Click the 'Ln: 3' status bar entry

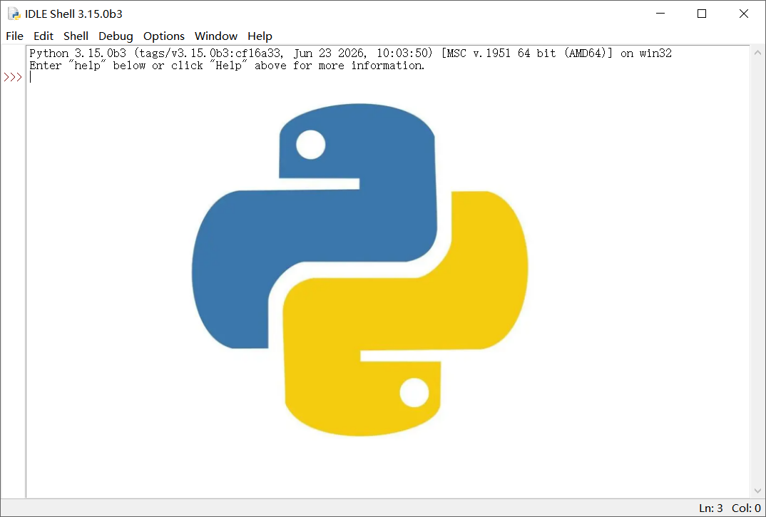tap(711, 508)
